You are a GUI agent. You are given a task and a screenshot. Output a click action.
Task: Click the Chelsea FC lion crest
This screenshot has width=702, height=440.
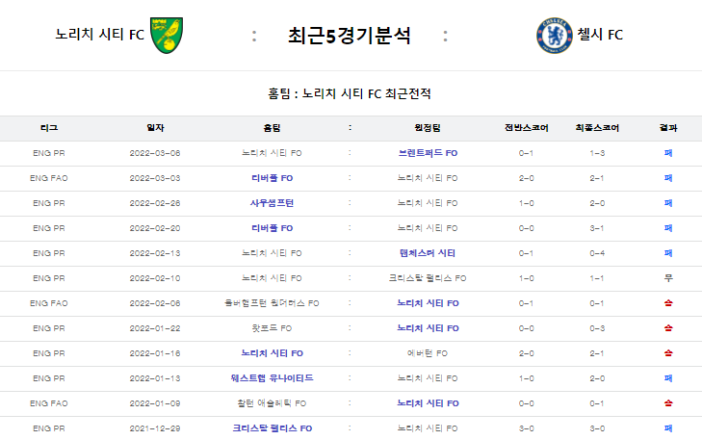[x=555, y=36]
